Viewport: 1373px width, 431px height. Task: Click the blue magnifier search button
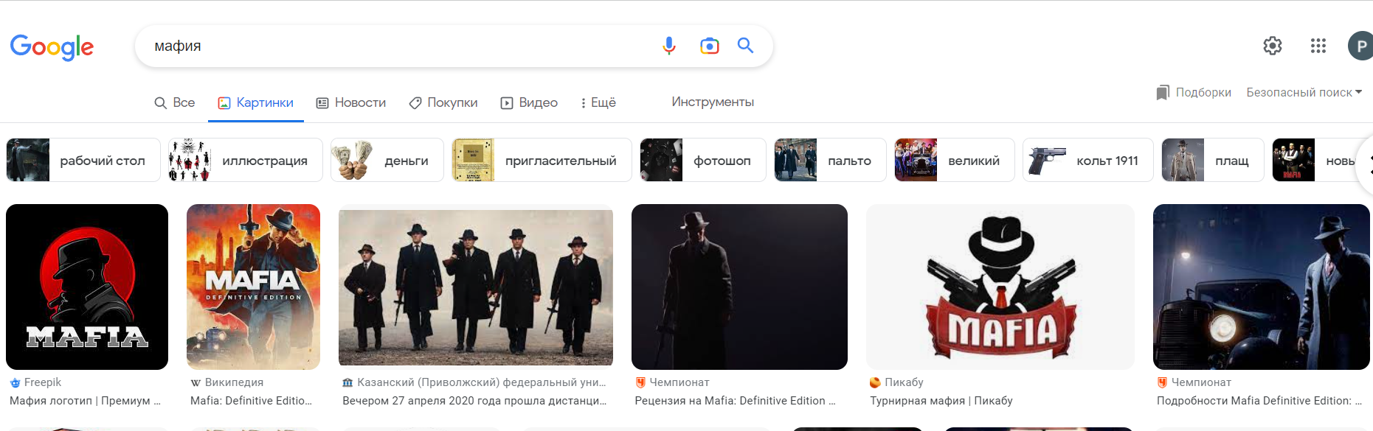point(746,46)
